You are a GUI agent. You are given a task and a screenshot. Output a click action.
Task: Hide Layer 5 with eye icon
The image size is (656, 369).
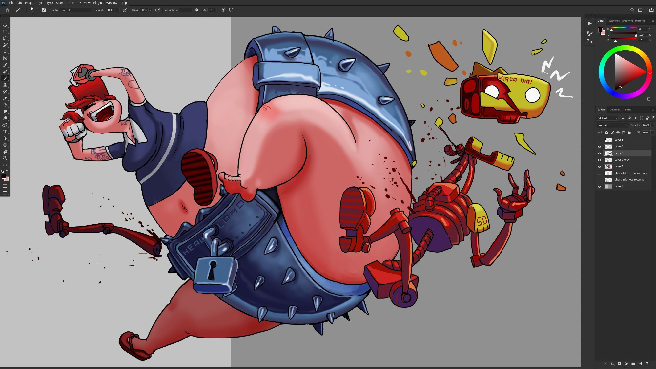point(599,153)
